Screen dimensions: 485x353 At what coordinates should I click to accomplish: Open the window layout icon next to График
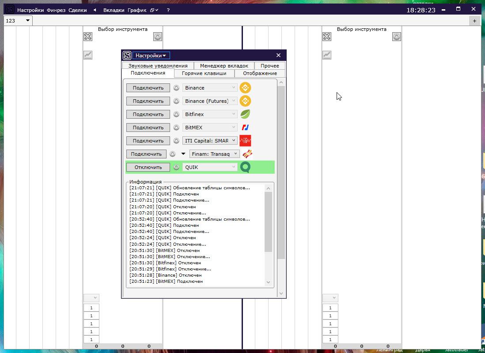(154, 10)
